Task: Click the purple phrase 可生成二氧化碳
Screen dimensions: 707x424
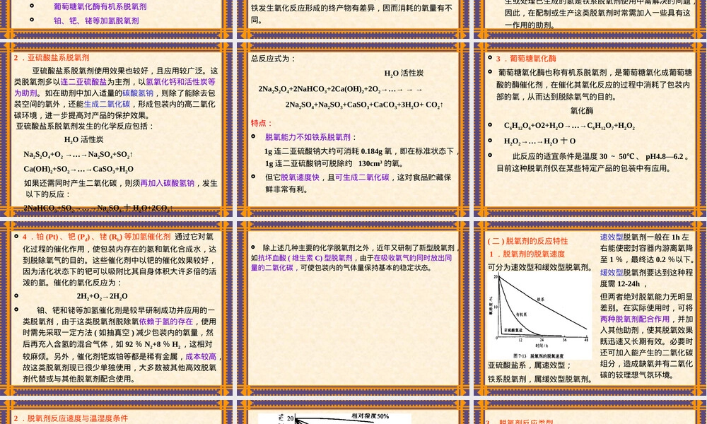Action: point(361,177)
